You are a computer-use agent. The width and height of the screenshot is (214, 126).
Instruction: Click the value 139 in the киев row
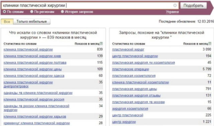pyautogui.click(x=100, y=56)
